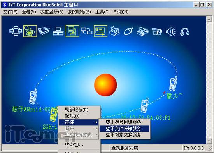The image size is (214, 153).
Task: Open the 文件(F) menu
Action: click(x=10, y=12)
